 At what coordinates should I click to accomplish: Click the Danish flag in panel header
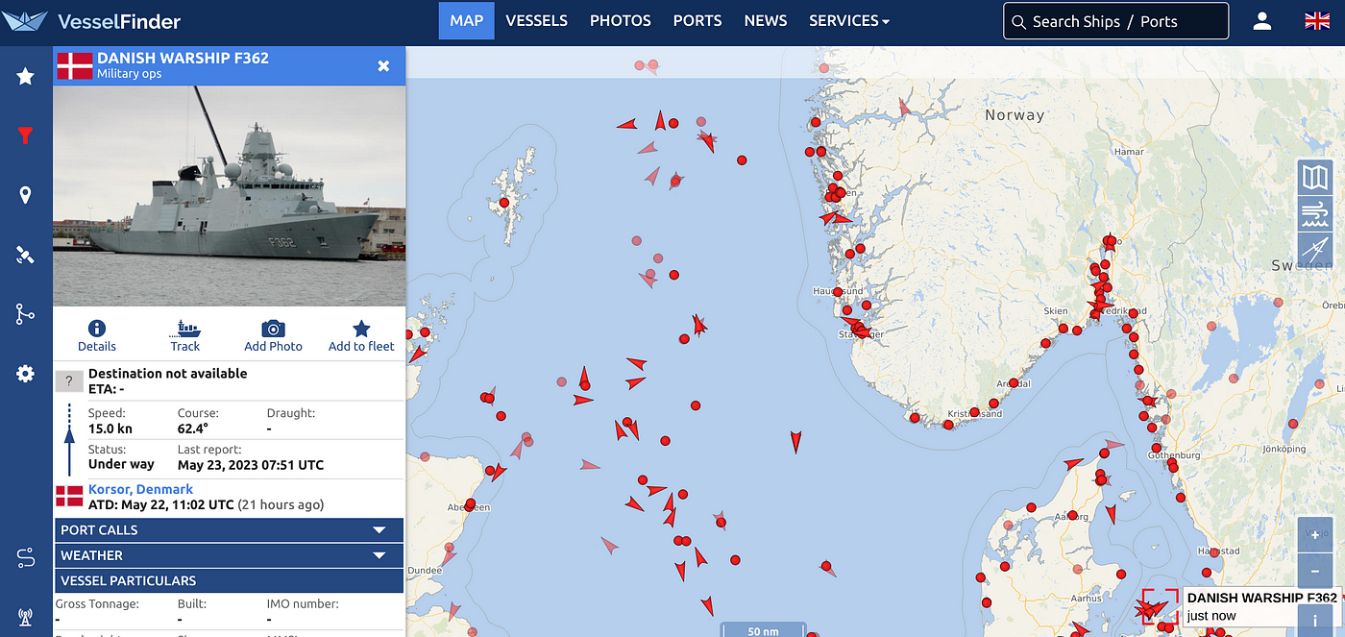[x=74, y=65]
